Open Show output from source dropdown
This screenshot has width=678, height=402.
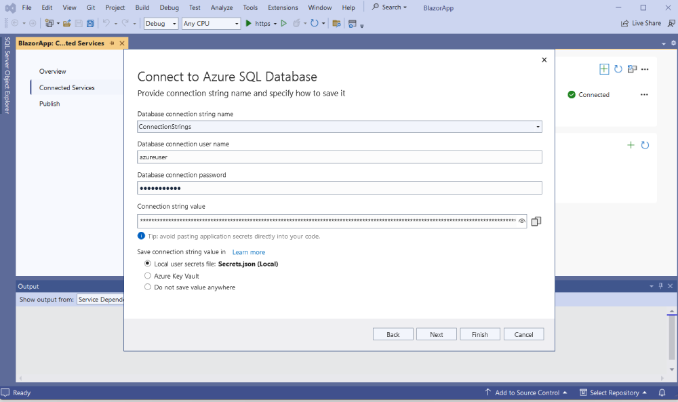click(x=100, y=299)
